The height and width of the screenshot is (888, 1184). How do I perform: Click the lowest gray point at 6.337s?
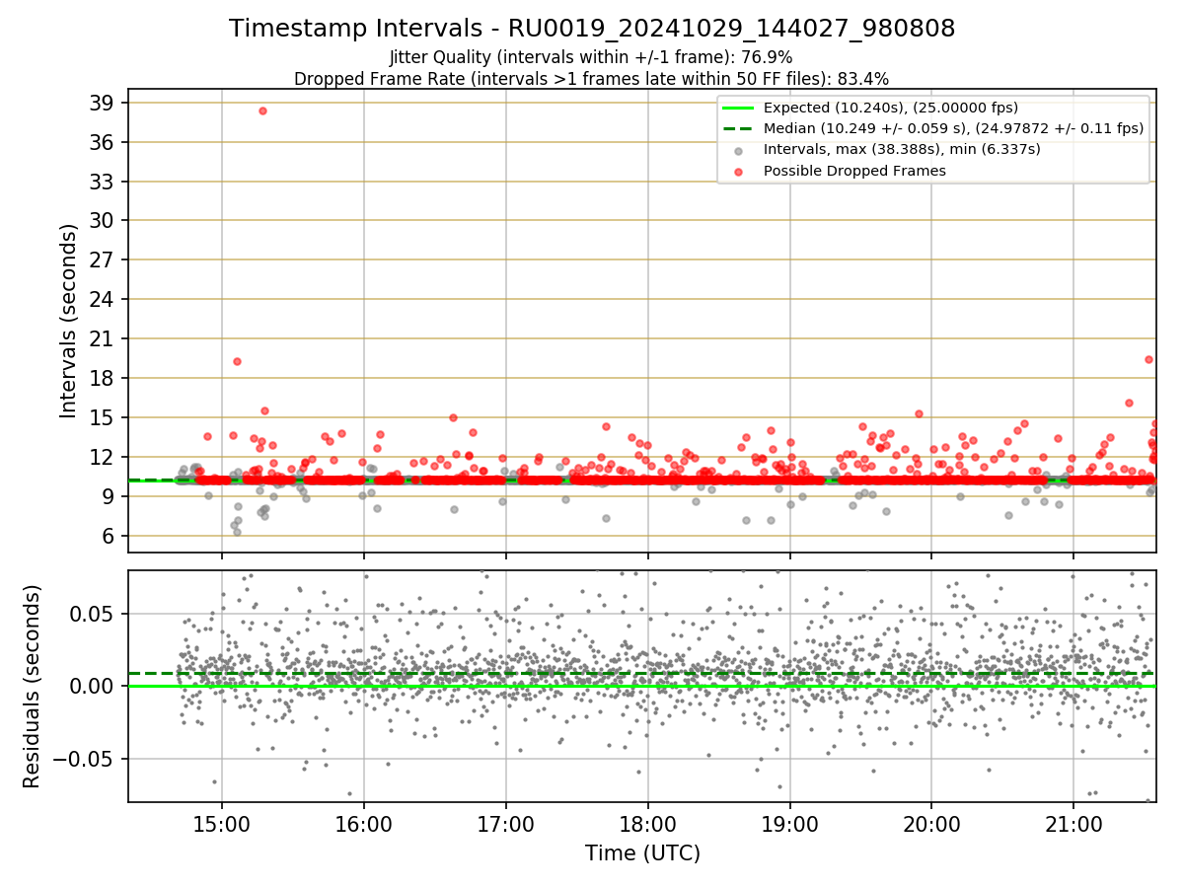click(x=237, y=532)
